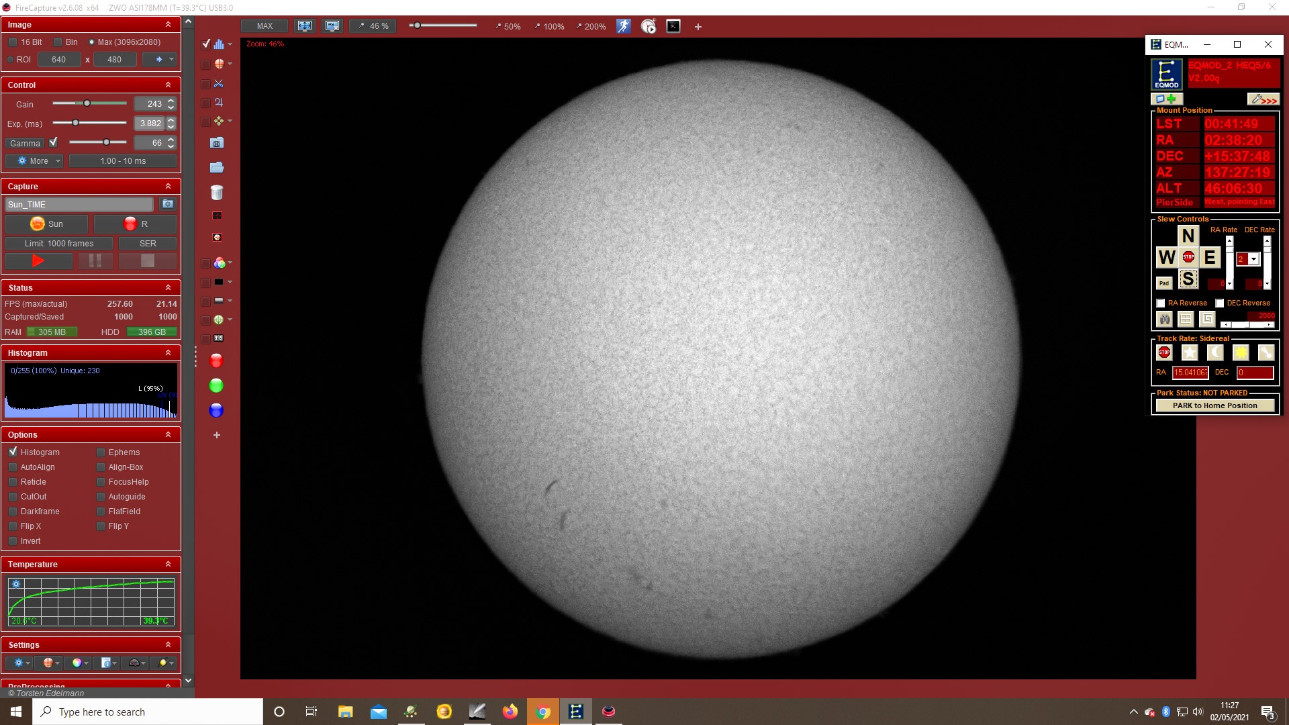Open Firefox from the Windows taskbar
This screenshot has height=725, width=1289.
(x=510, y=712)
